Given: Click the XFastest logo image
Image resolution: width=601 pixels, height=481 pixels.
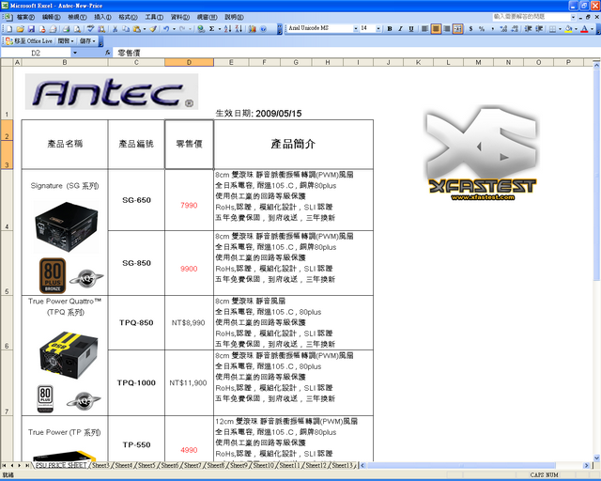Looking at the screenshot, I should (x=482, y=154).
